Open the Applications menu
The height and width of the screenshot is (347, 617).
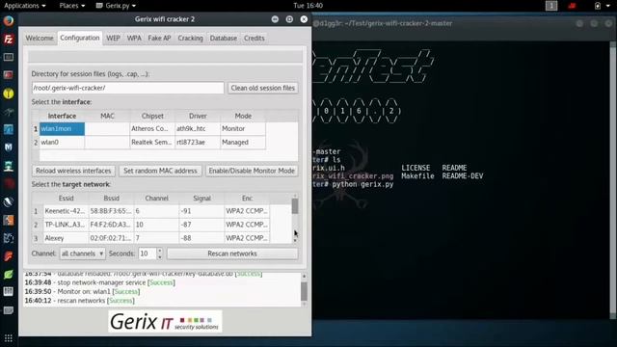25,6
